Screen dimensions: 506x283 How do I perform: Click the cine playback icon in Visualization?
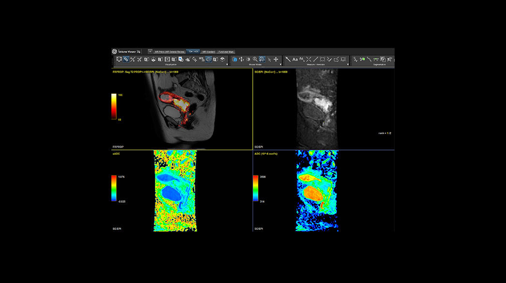tap(168, 60)
